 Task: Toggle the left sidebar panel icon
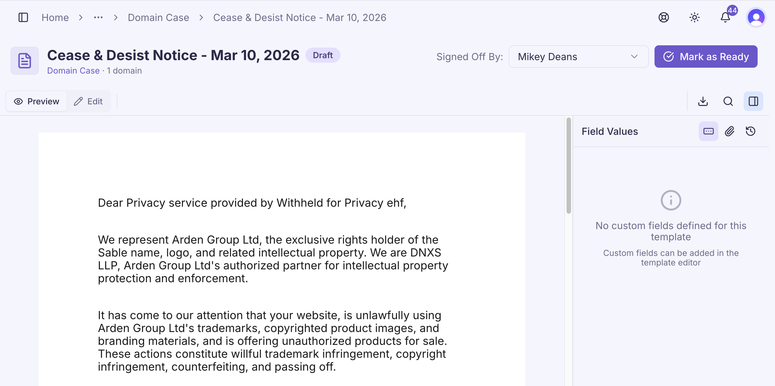pos(23,17)
